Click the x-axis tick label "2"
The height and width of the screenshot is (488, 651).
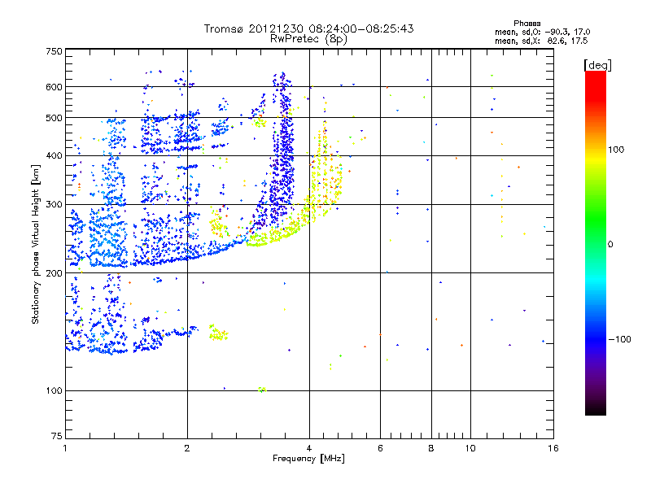(187, 448)
